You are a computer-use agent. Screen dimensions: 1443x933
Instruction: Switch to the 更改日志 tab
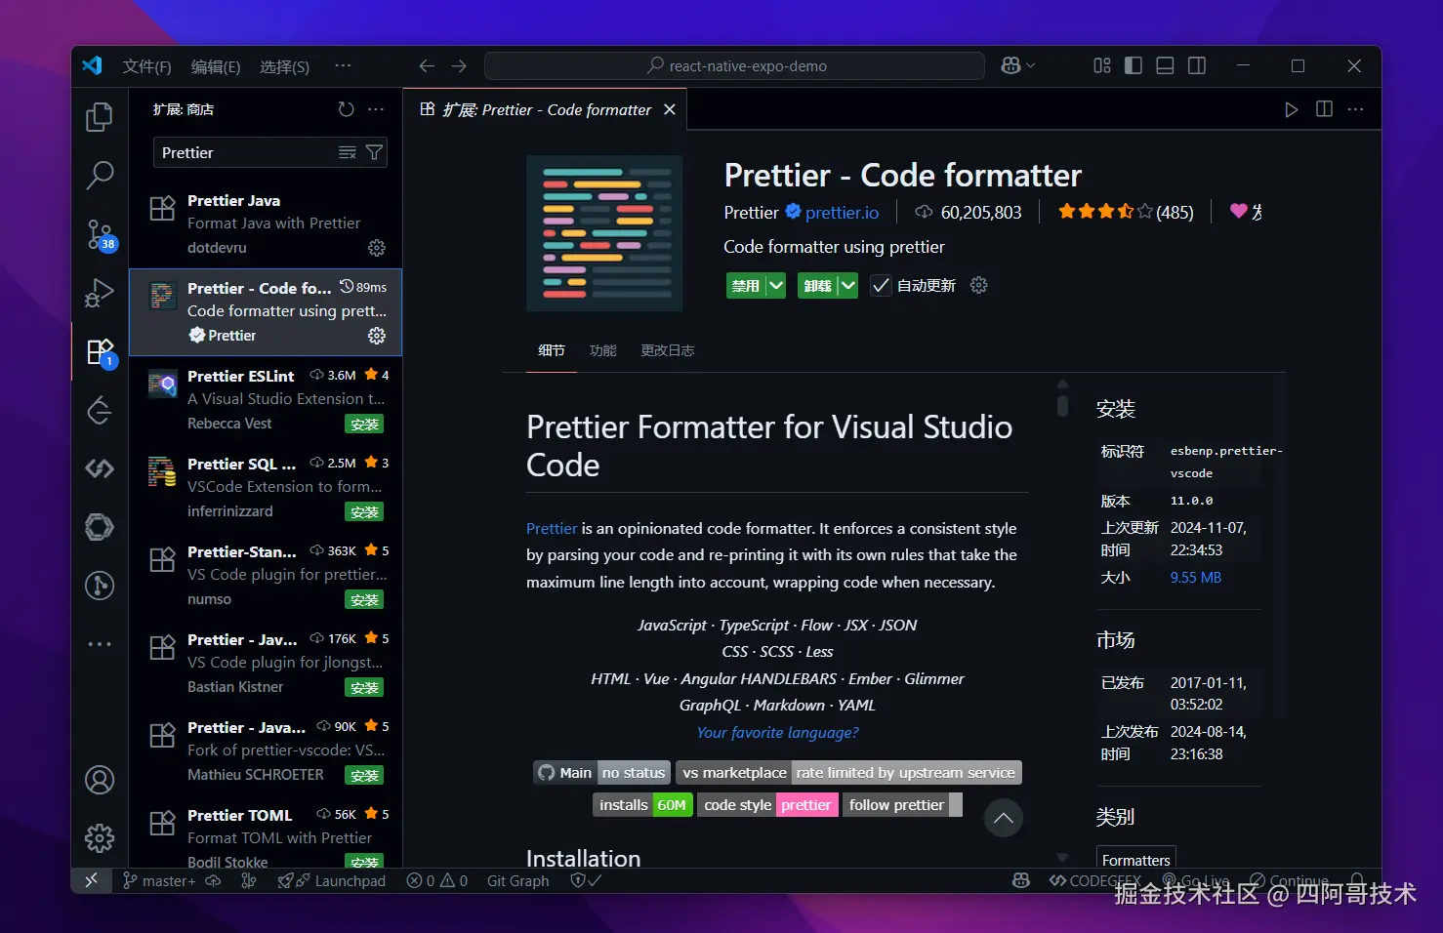pos(668,350)
